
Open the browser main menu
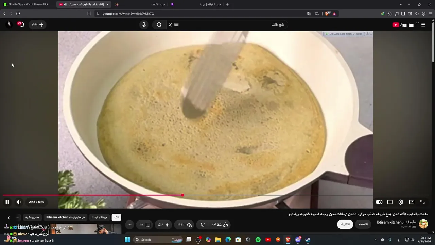pyautogui.click(x=431, y=14)
